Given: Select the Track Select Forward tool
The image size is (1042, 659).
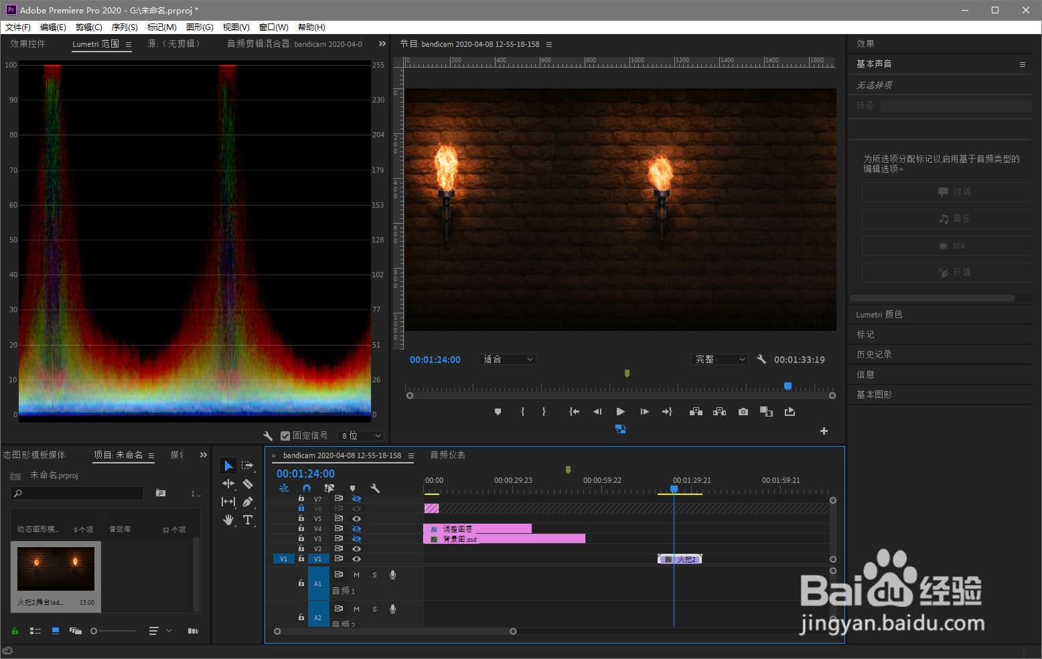Looking at the screenshot, I should 248,465.
